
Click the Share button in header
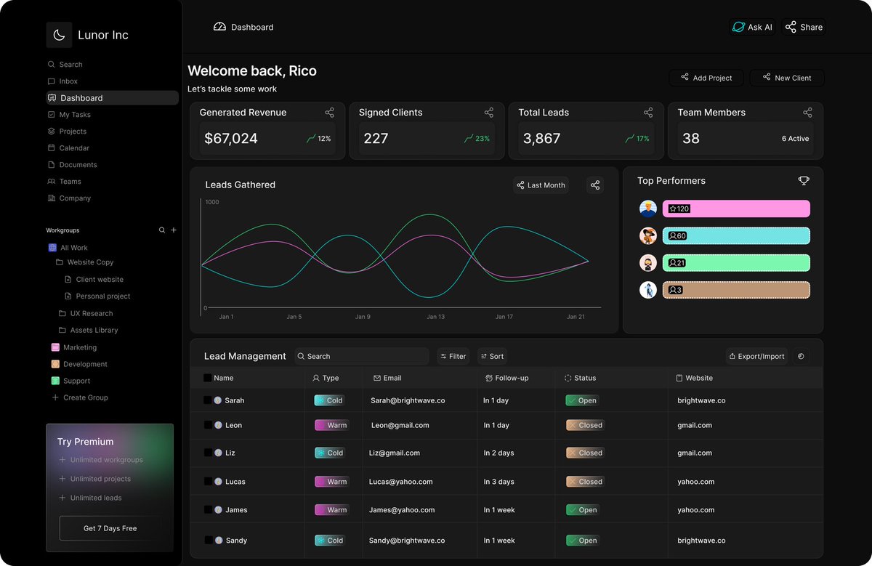coord(804,27)
